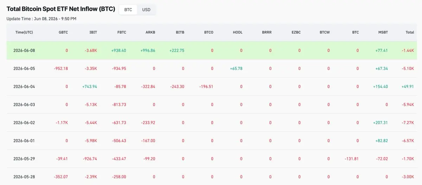Click the MSBT column header
Screen dimensions: 422x185
click(383, 32)
